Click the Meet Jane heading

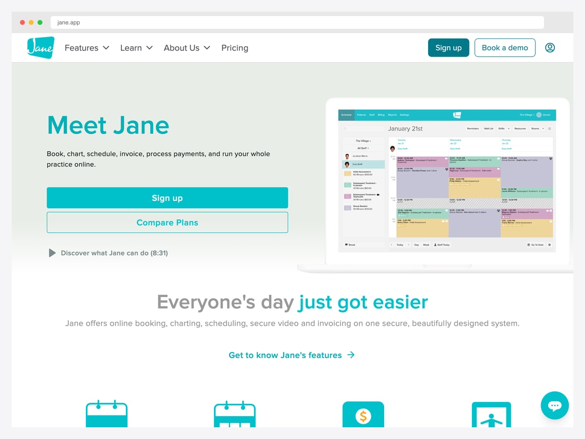108,125
